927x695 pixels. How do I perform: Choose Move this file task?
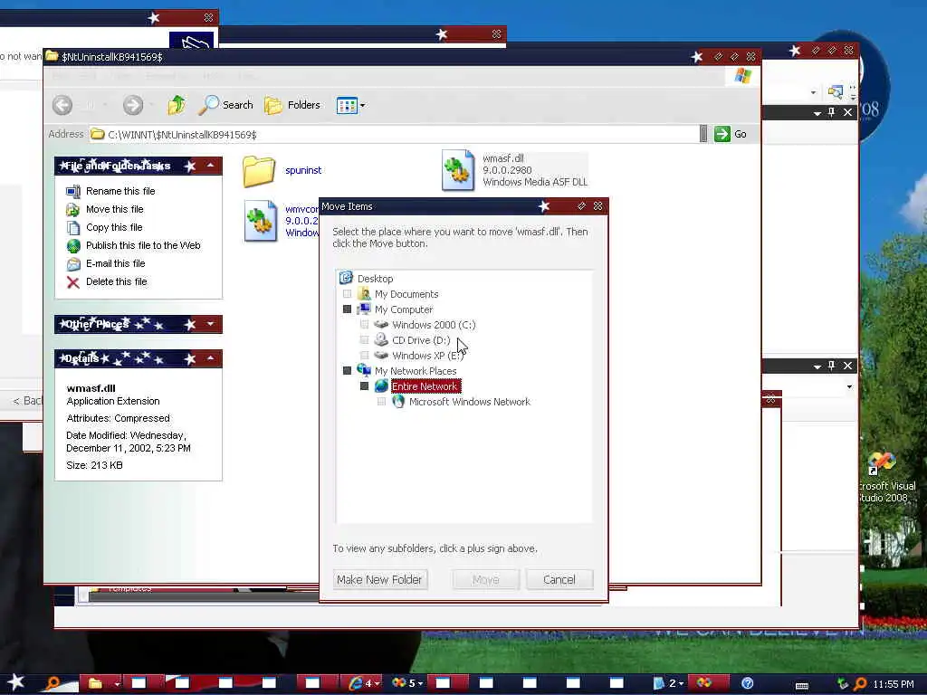pyautogui.click(x=114, y=209)
